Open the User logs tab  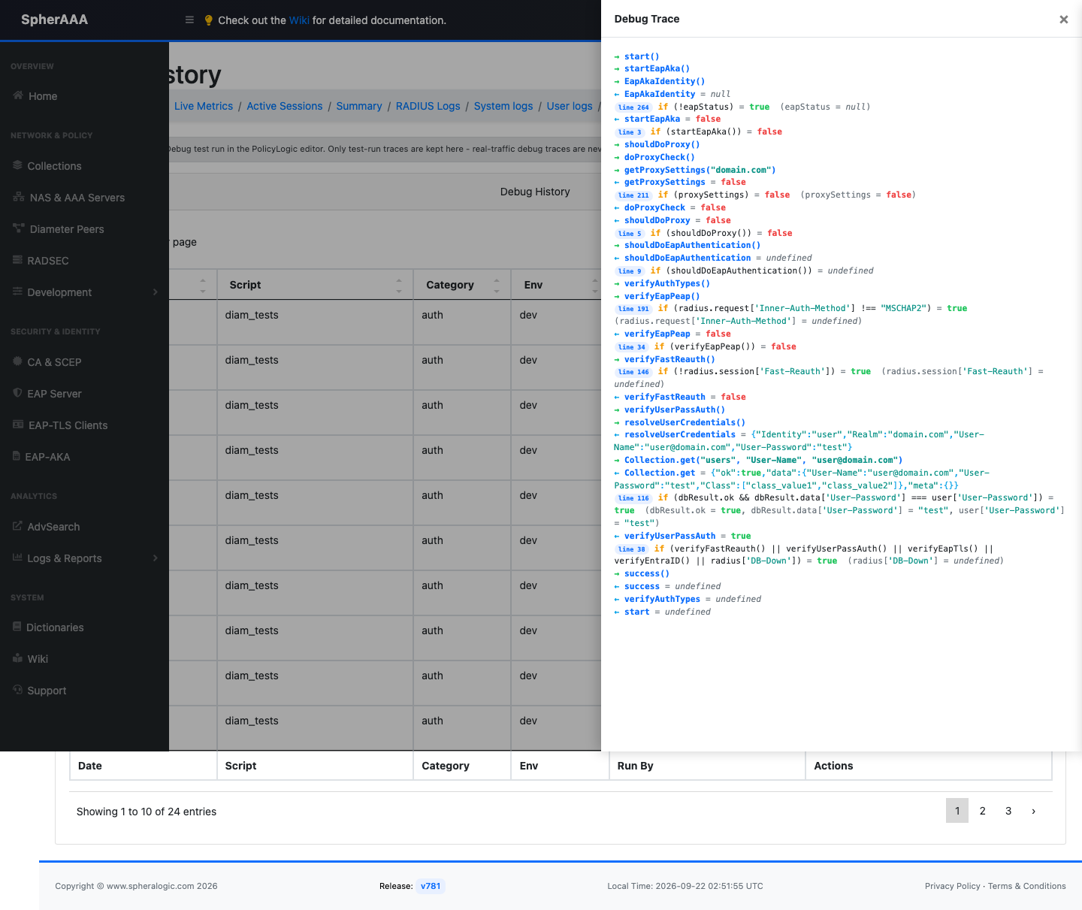click(570, 106)
